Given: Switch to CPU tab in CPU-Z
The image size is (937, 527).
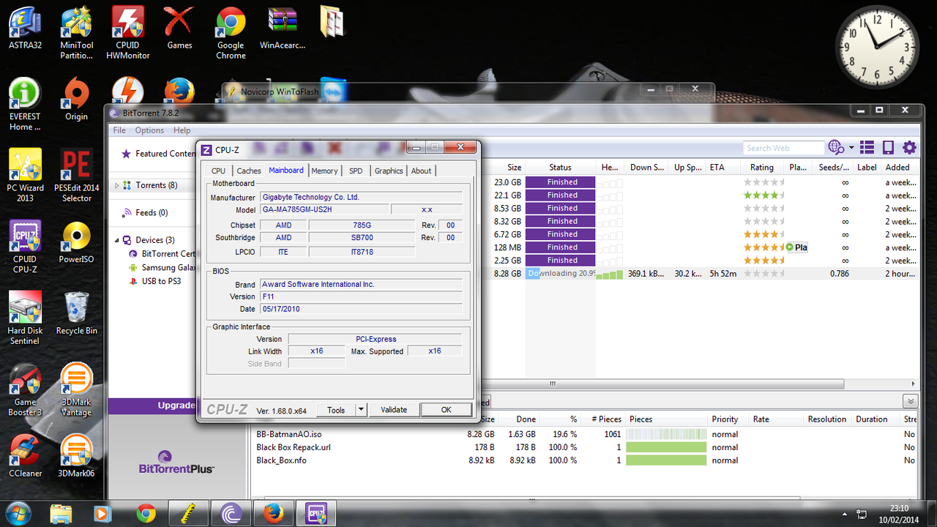Looking at the screenshot, I should tap(218, 171).
